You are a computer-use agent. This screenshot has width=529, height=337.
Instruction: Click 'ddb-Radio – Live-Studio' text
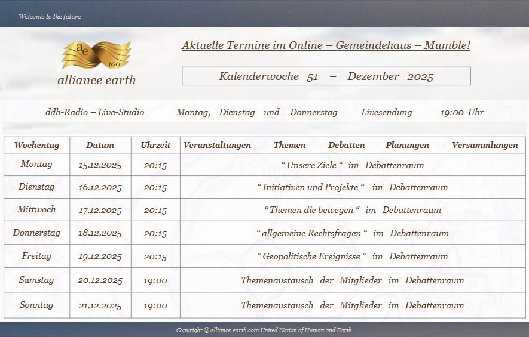point(94,112)
